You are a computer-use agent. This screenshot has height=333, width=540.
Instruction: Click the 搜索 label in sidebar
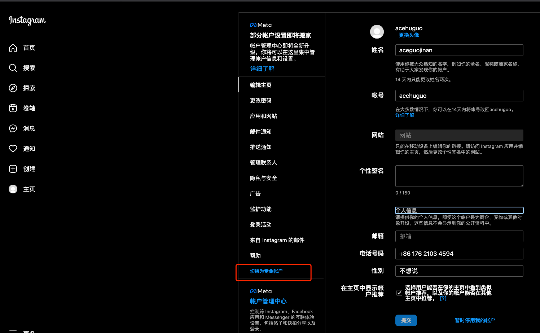pos(29,68)
